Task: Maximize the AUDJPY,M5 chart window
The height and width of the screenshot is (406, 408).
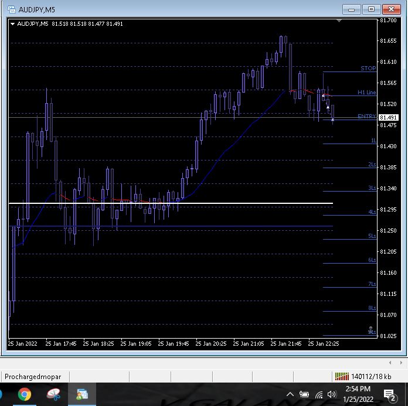Action: point(371,9)
